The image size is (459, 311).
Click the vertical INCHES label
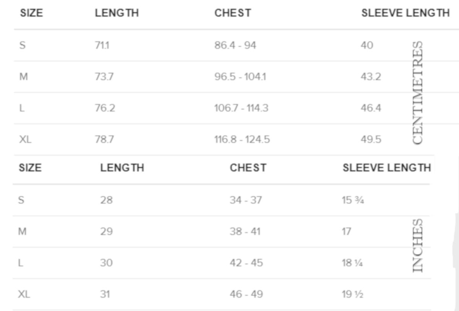[418, 245]
